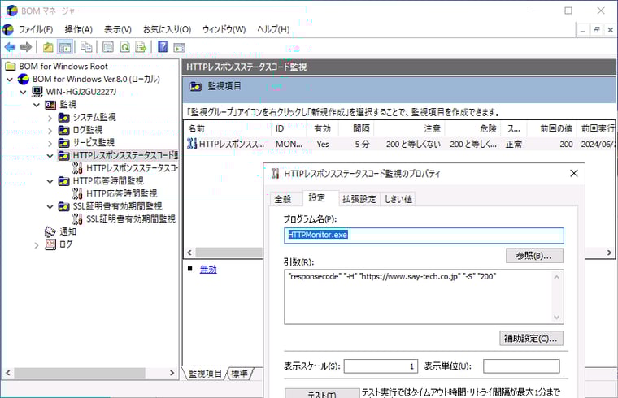Click the Back arrow toolbar icon
Viewport: 618px width, 398px height.
pyautogui.click(x=10, y=47)
